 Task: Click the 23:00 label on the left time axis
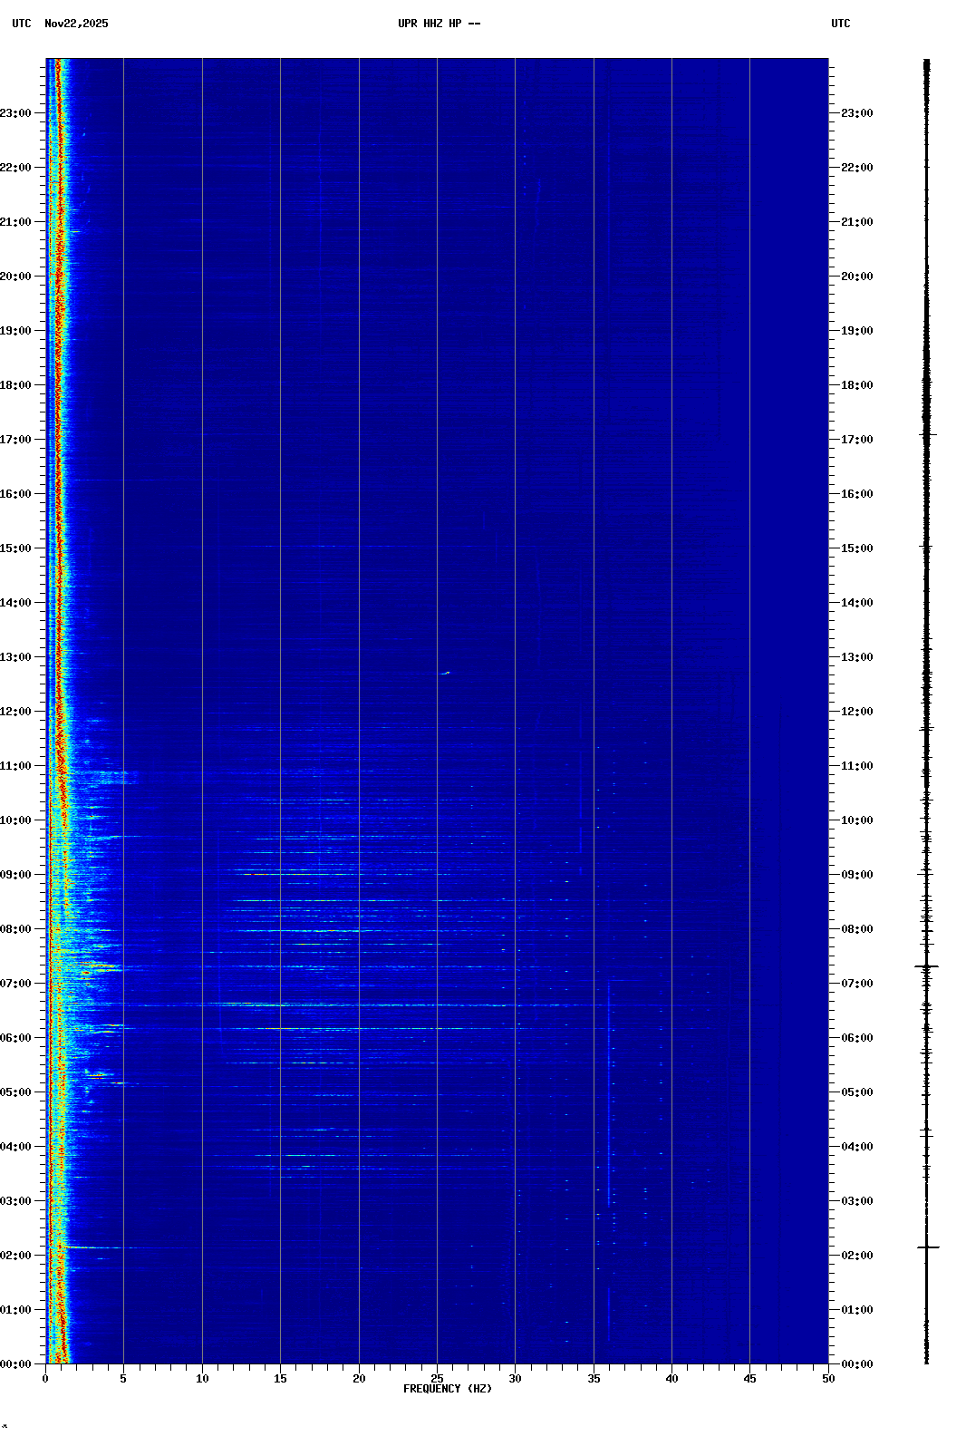[x=15, y=113]
